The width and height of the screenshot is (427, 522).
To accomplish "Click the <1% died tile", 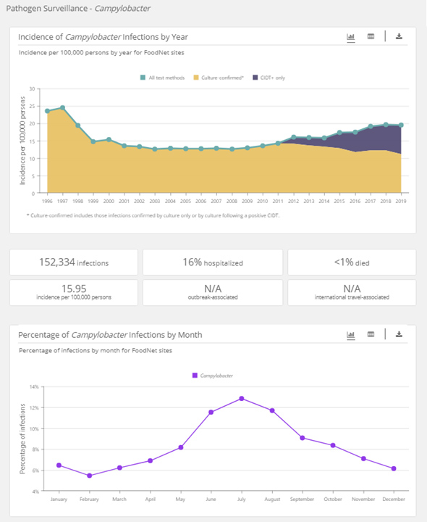I will 352,262.
